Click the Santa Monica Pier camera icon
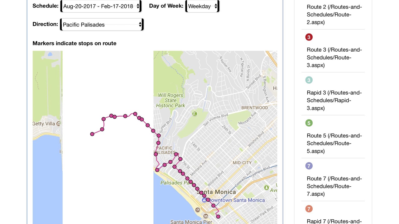 [205, 216]
